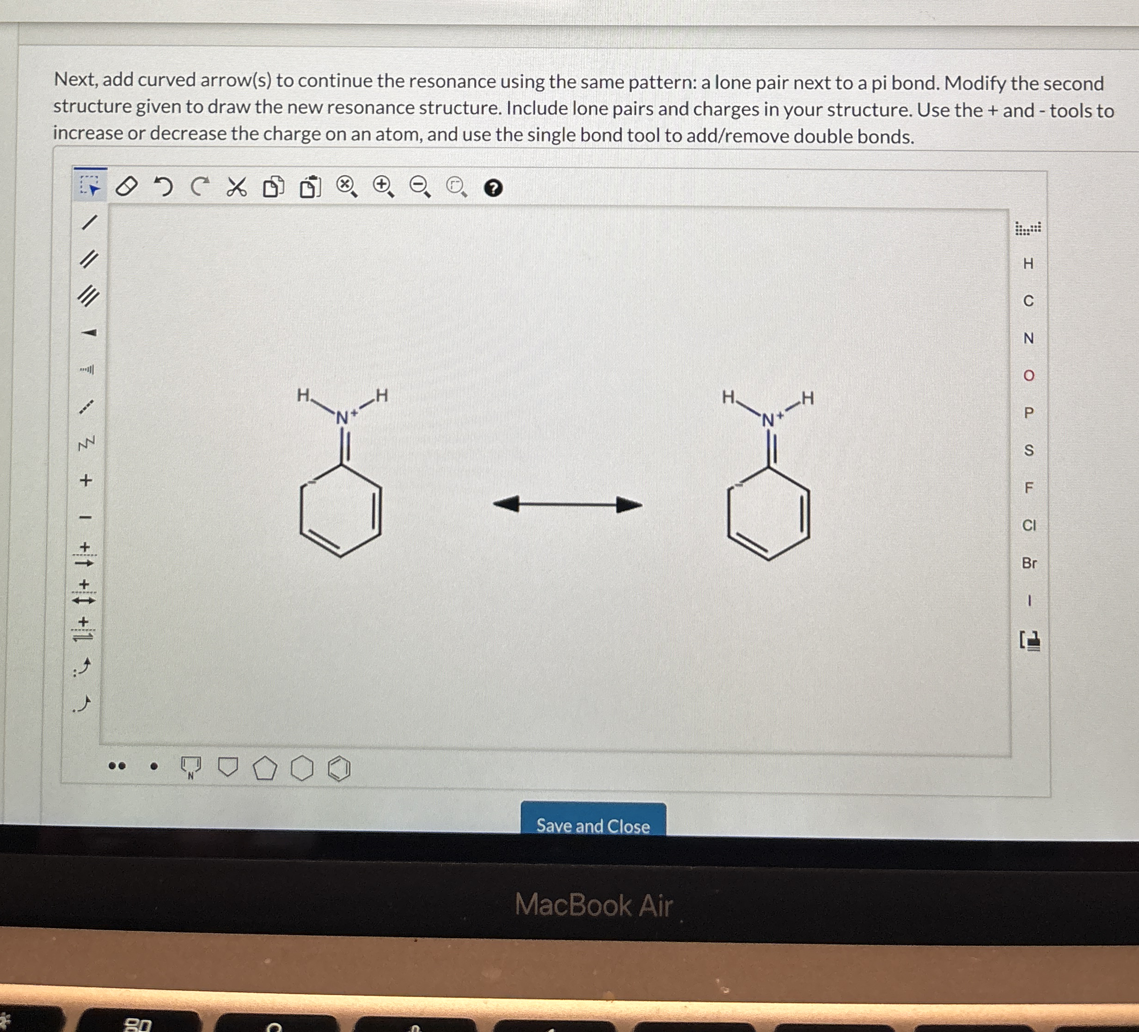This screenshot has height=1032, width=1139.
Task: Open the help question mark
Action: [493, 188]
